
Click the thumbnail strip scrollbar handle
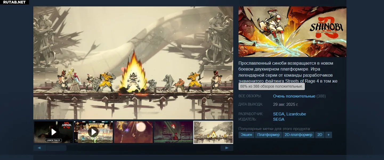tap(56, 148)
